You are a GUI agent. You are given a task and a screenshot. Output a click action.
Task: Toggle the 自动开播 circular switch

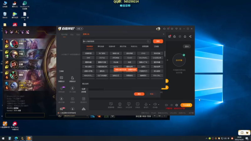pos(179,60)
